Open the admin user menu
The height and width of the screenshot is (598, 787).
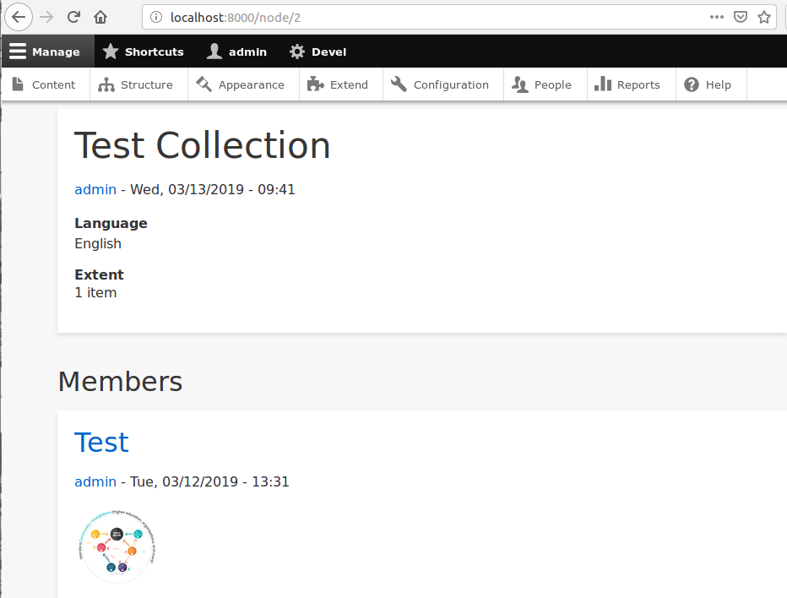point(236,51)
